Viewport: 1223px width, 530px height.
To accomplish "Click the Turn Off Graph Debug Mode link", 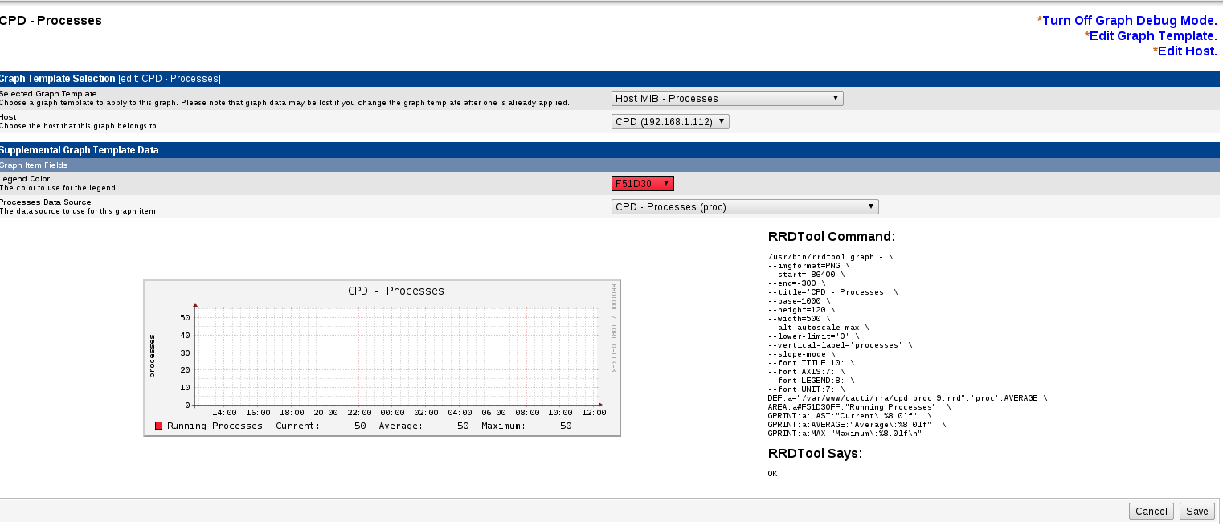I will click(x=1130, y=21).
